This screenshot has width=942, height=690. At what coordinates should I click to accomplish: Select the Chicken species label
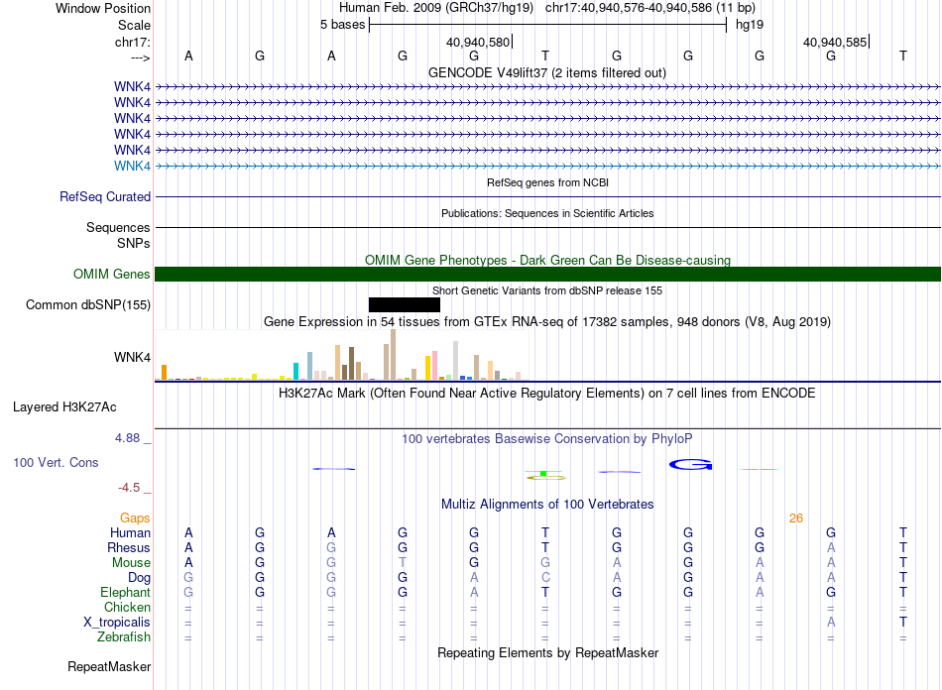[x=127, y=607]
